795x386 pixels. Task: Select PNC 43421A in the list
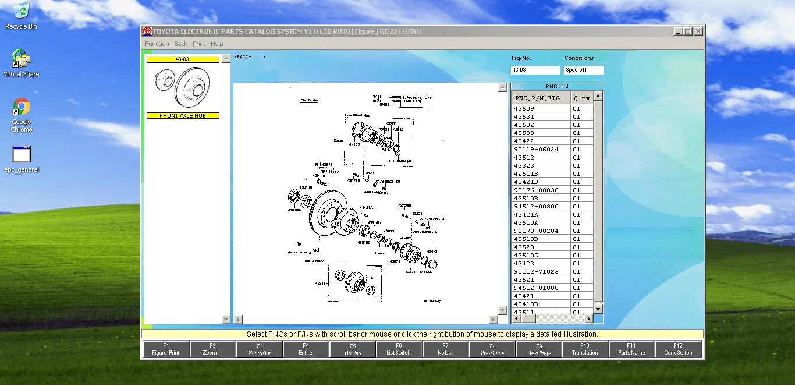tap(541, 214)
